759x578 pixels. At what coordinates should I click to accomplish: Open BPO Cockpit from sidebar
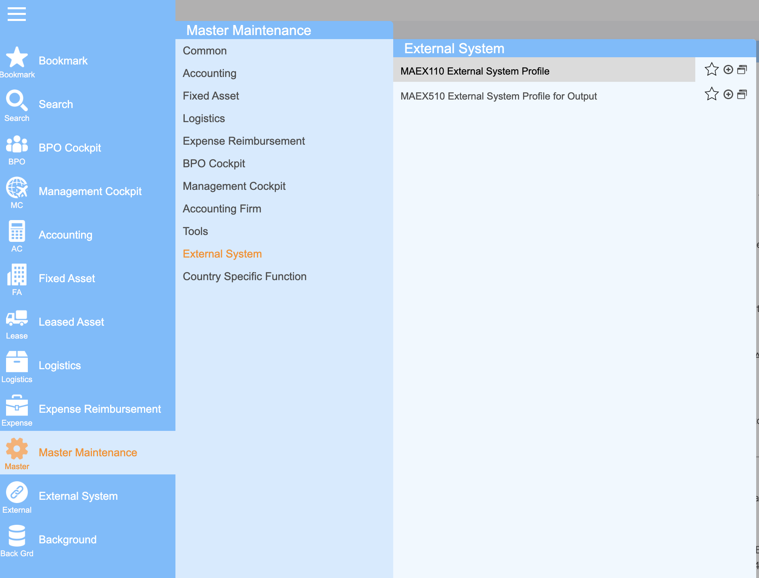pos(70,148)
